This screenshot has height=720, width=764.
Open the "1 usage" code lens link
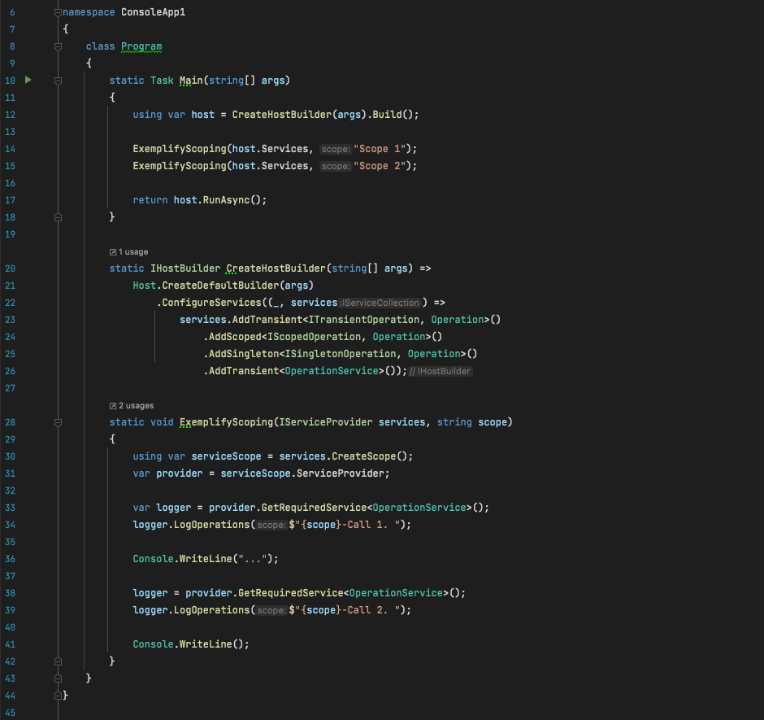point(129,252)
